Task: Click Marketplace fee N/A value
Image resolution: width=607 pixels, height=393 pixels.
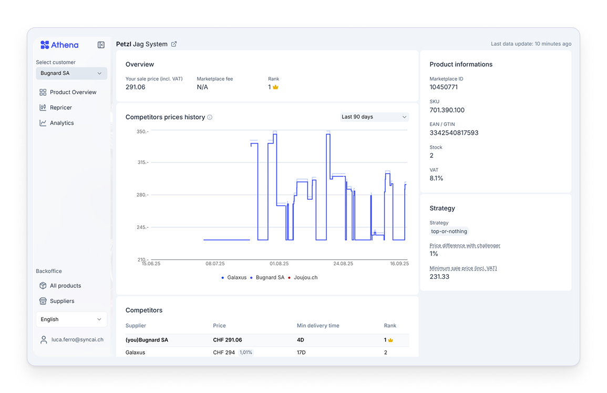Action: coord(202,87)
